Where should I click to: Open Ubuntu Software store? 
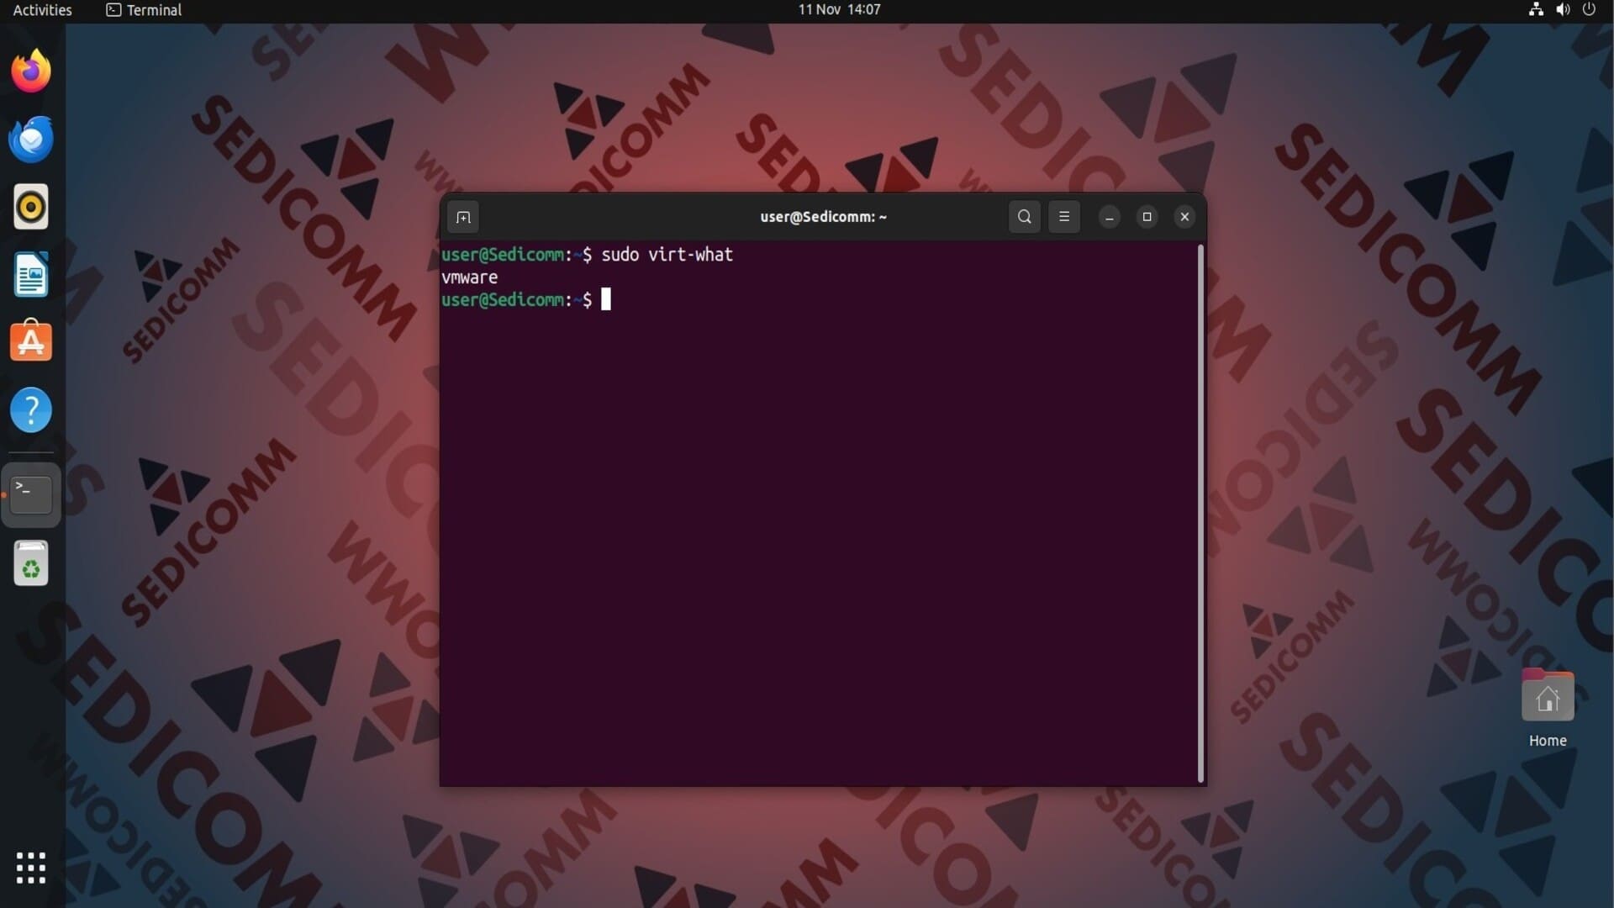click(x=31, y=342)
